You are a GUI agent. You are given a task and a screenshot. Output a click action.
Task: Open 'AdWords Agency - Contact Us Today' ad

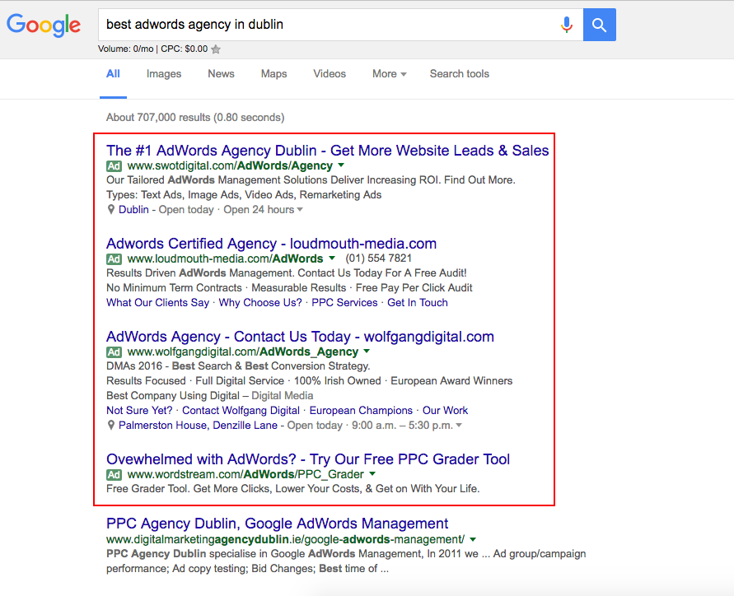click(300, 337)
